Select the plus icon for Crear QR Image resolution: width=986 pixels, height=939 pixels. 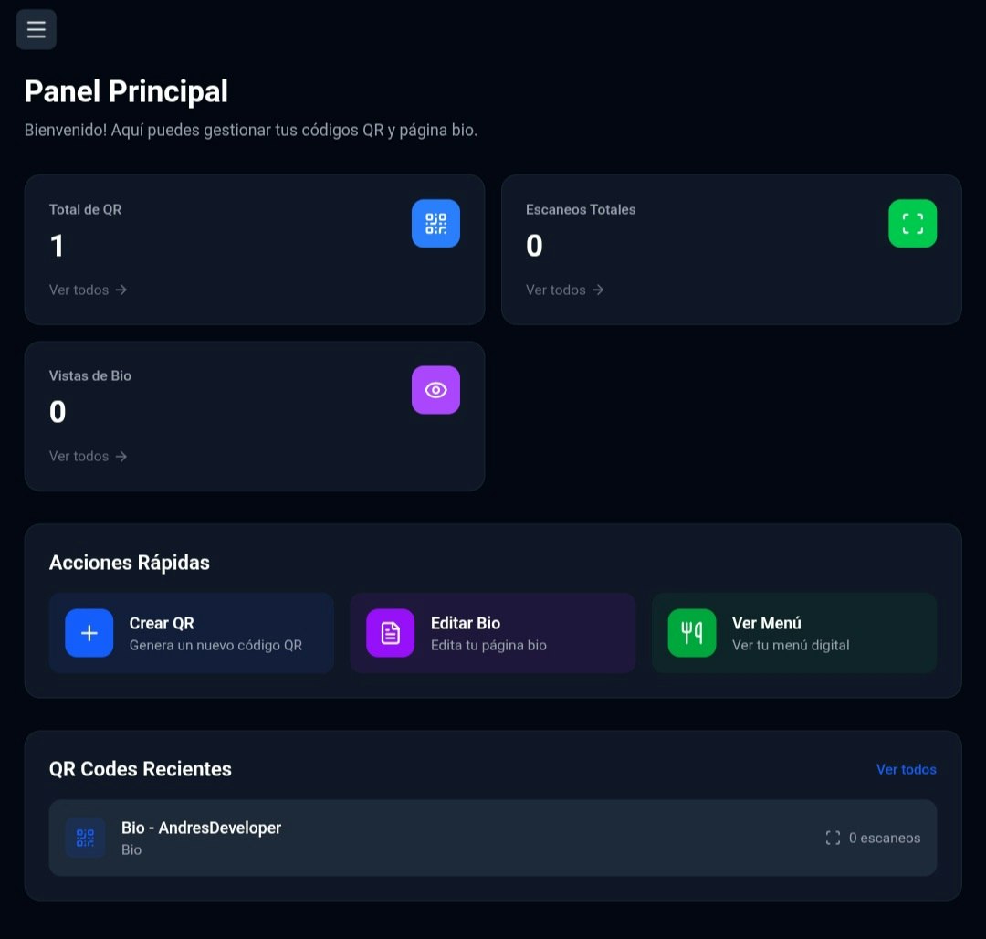(89, 632)
